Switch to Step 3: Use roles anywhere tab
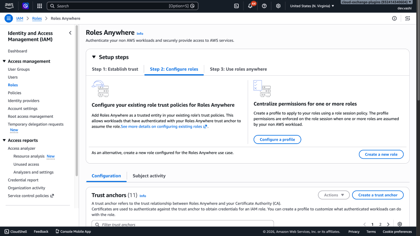 [x=238, y=69]
